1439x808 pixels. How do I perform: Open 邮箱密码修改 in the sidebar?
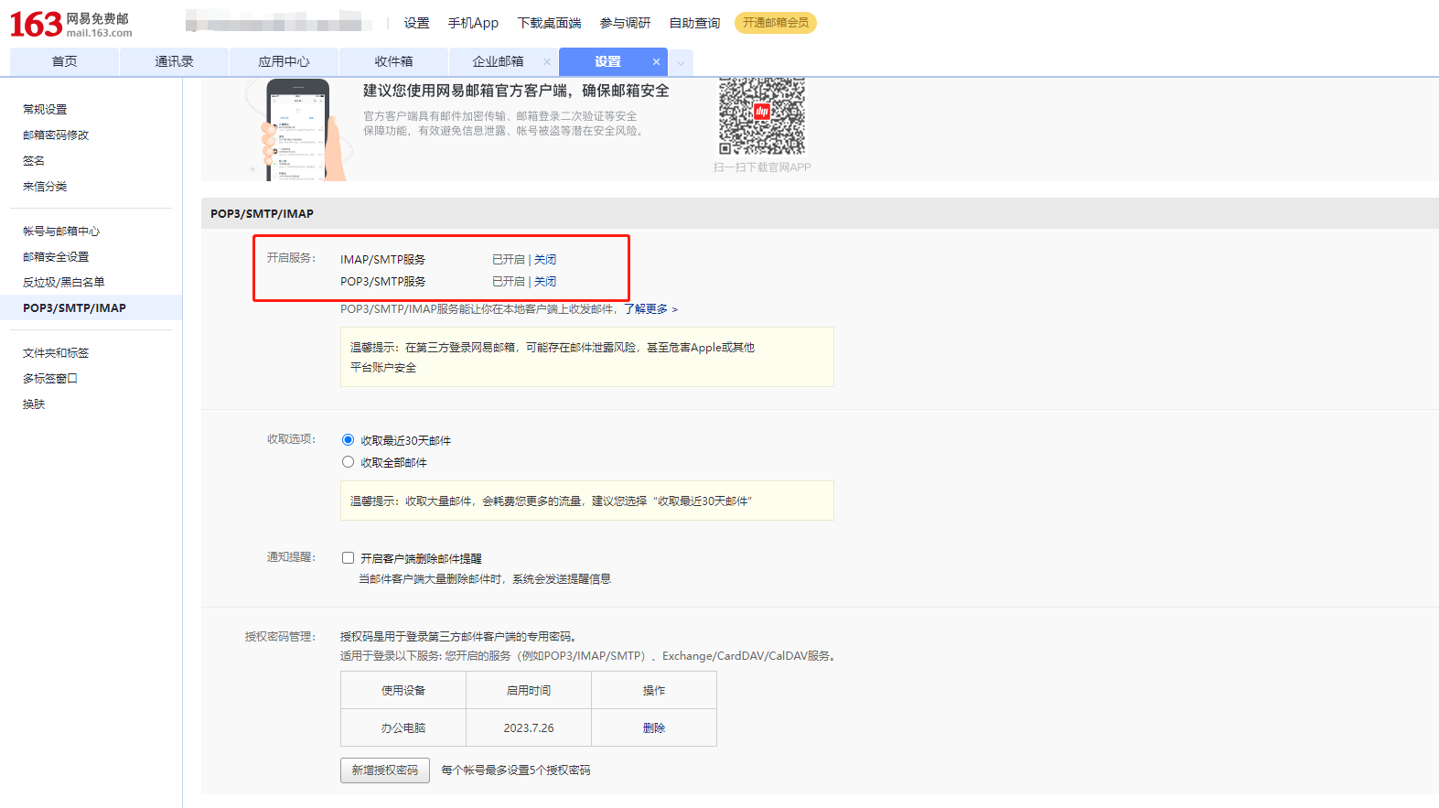56,135
